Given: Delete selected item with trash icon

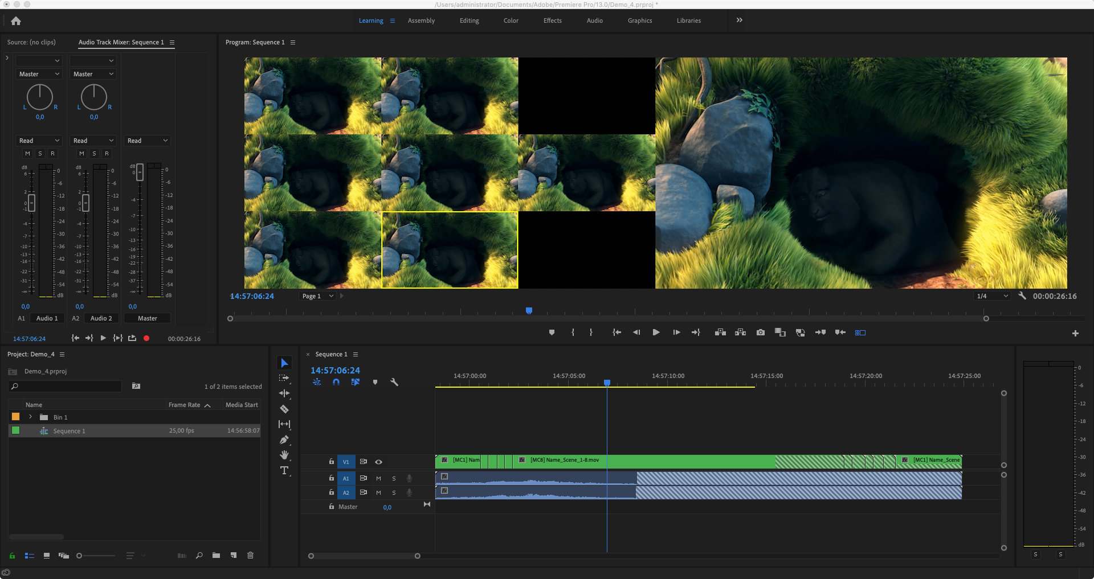Looking at the screenshot, I should pyautogui.click(x=250, y=555).
